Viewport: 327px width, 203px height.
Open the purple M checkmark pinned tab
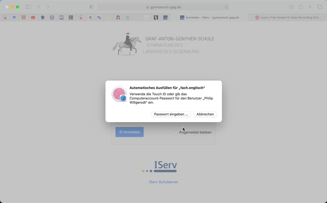point(99,17)
